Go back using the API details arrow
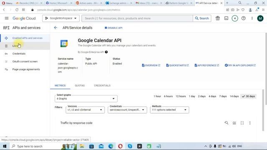Viewport: 267px width, 150px height. point(55,28)
